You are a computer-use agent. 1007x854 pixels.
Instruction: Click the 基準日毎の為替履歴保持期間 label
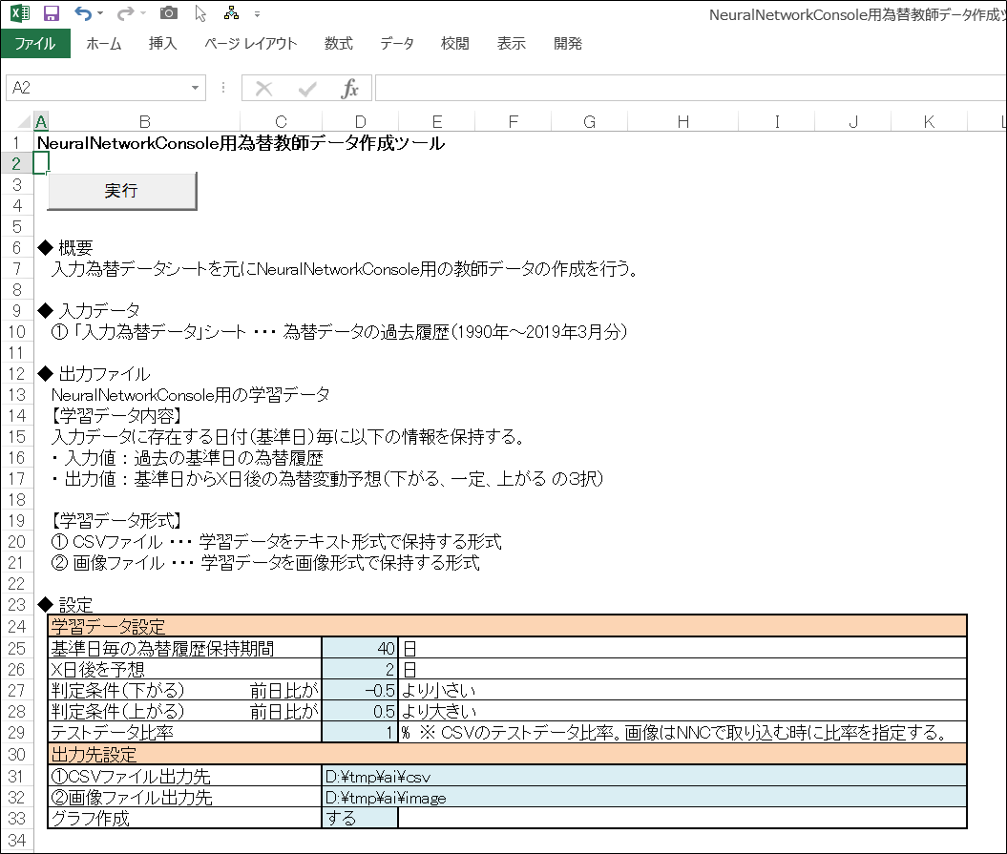coord(162,649)
